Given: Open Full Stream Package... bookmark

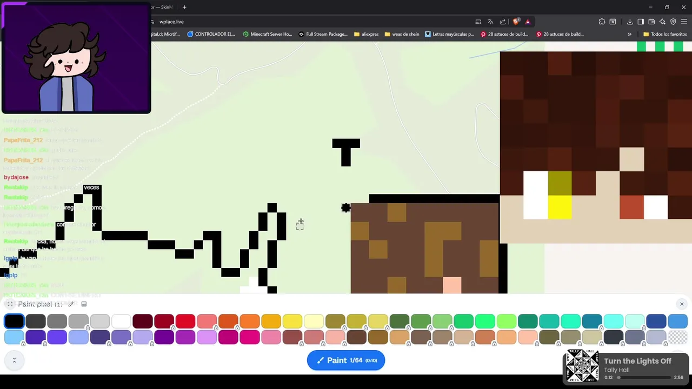Looking at the screenshot, I should [323, 34].
